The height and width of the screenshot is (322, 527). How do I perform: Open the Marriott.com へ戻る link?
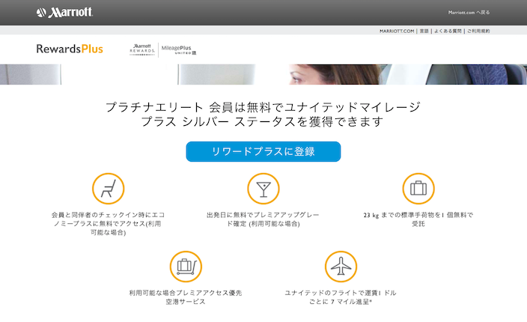click(469, 13)
